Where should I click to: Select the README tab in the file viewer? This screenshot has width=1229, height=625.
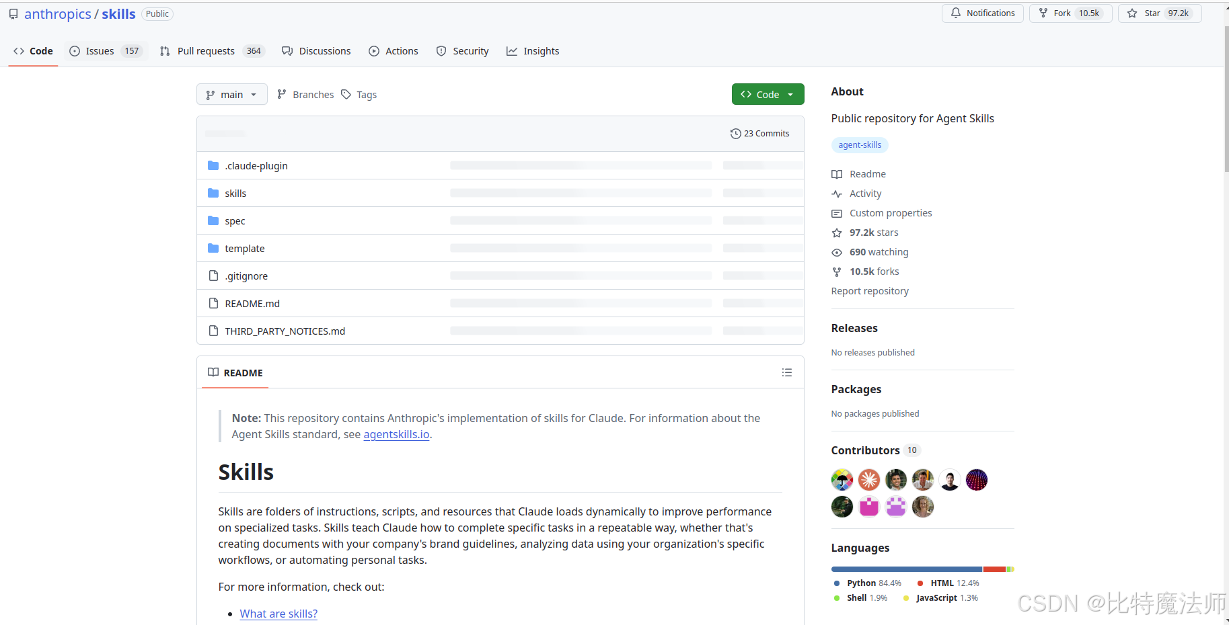235,373
